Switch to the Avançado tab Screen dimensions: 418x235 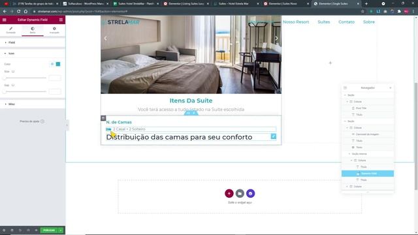pos(54,30)
